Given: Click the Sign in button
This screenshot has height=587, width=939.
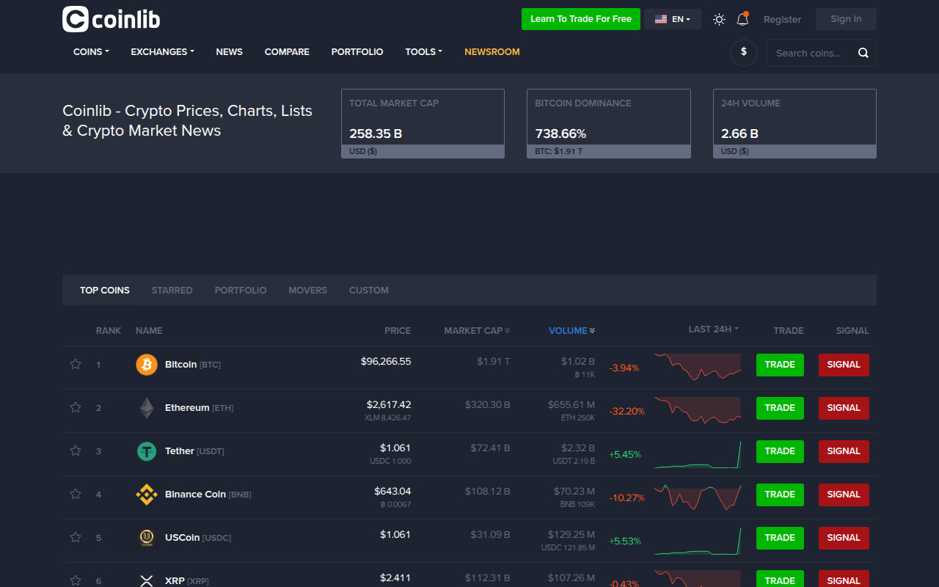Looking at the screenshot, I should [x=846, y=19].
